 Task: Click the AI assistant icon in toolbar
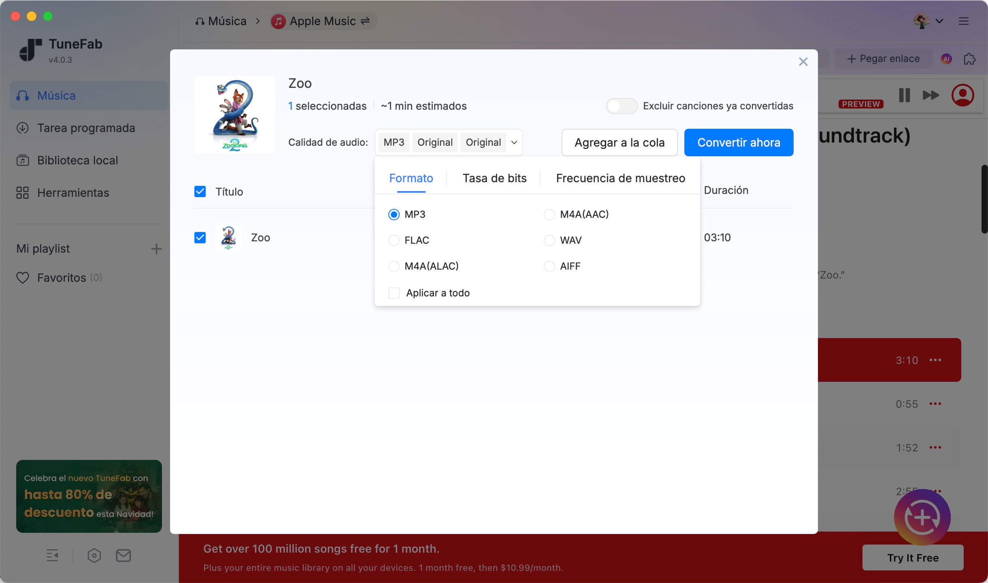tap(946, 59)
